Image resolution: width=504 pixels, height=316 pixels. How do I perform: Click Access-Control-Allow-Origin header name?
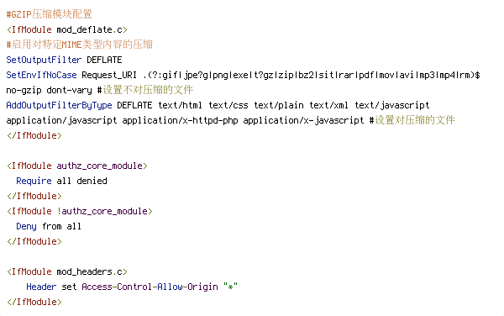click(150, 287)
